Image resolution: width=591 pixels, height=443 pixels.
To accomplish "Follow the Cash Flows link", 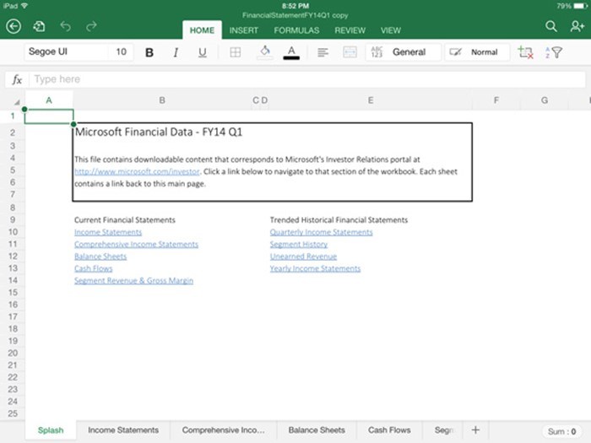I will click(x=93, y=268).
